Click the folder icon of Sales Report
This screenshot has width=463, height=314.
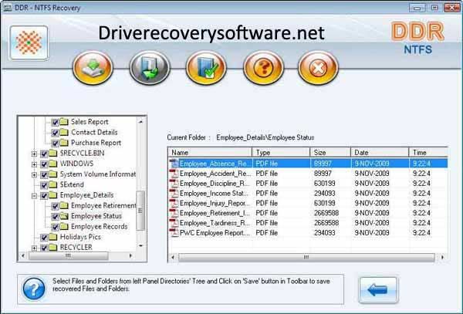(64, 122)
